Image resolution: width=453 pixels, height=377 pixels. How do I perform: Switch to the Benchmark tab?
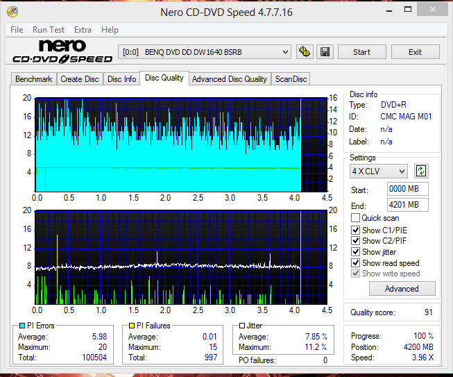pyautogui.click(x=34, y=79)
